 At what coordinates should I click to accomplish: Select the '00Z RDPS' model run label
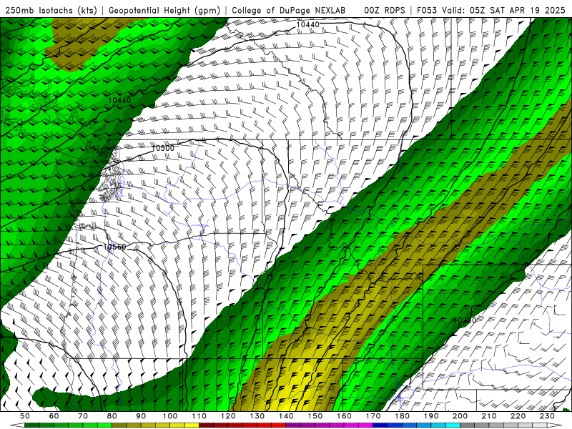click(x=385, y=11)
